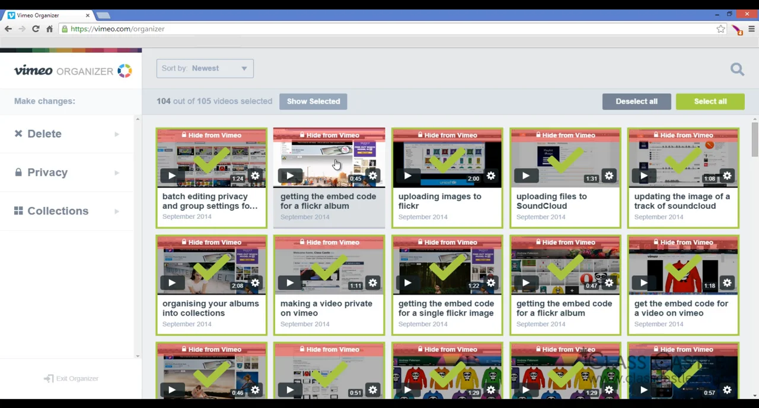Screen dimensions: 759x408
Task: Play the 'batch editing privacy' video
Action: click(171, 176)
